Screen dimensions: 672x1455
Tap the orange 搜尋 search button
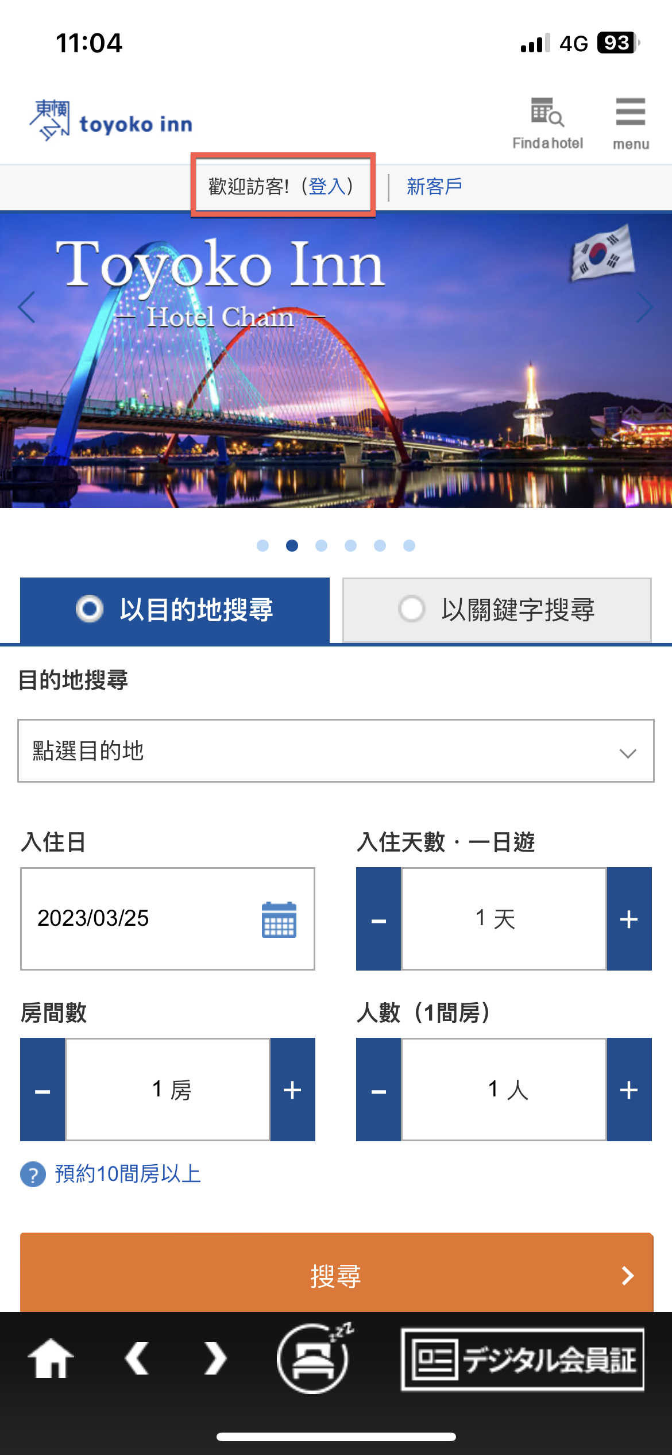(337, 1273)
